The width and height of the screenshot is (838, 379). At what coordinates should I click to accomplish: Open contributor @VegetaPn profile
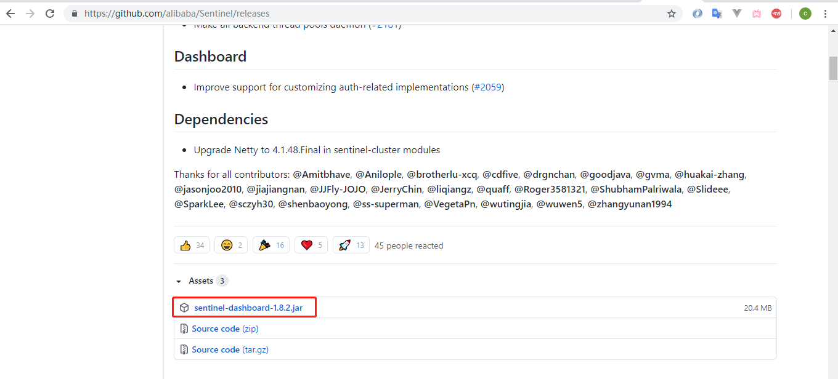(450, 204)
